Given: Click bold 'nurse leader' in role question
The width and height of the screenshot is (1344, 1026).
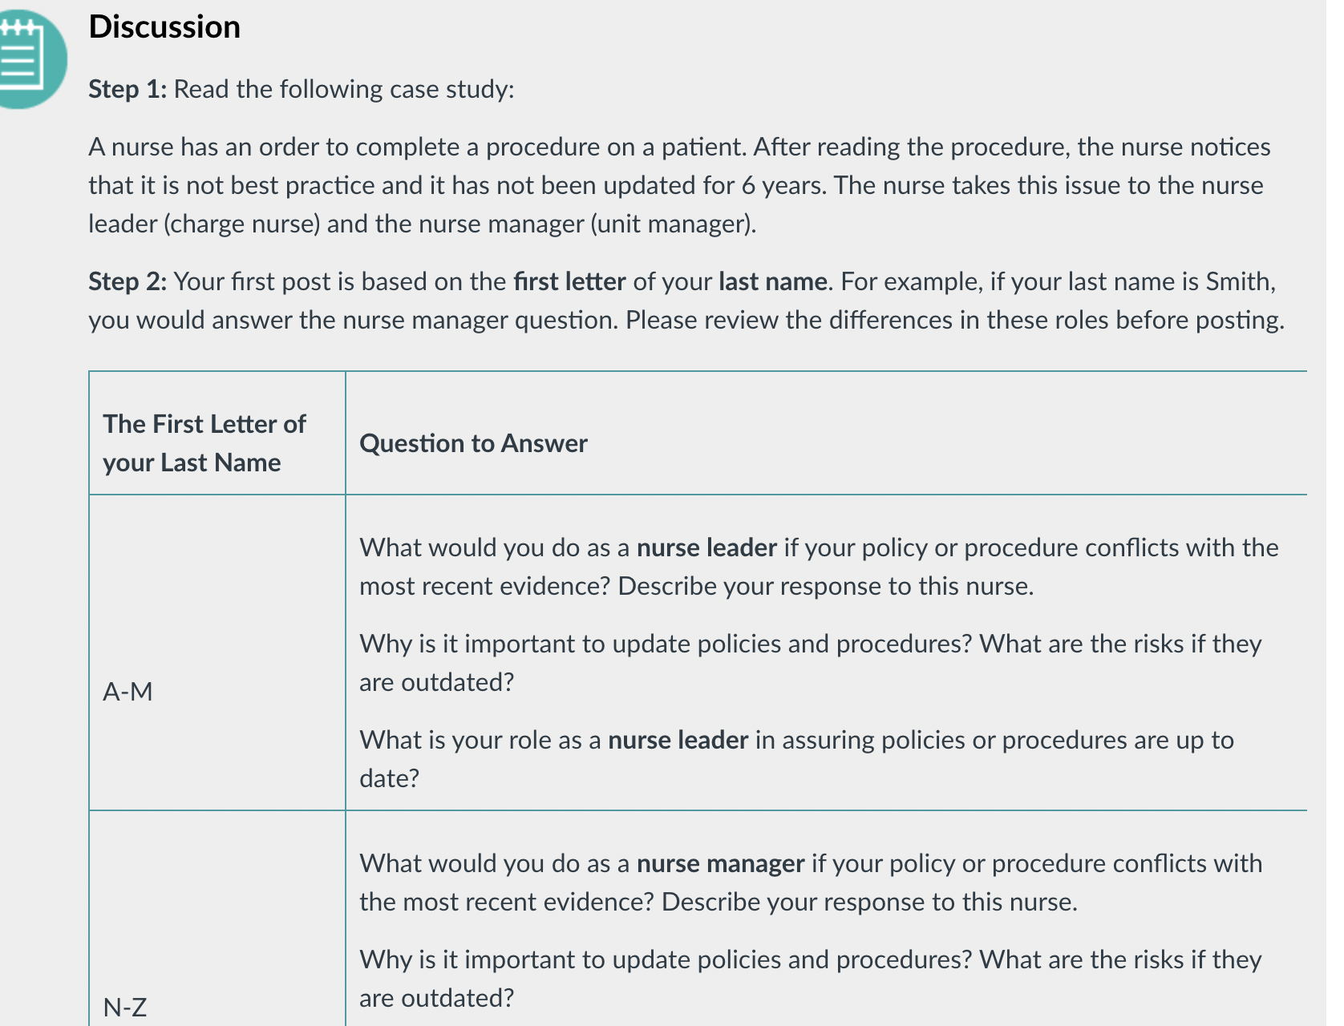Looking at the screenshot, I should coord(678,740).
